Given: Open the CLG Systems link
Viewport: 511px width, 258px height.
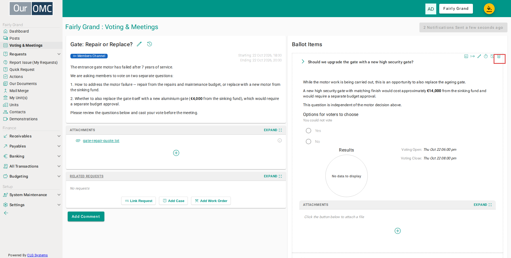Looking at the screenshot, I should pyautogui.click(x=38, y=255).
